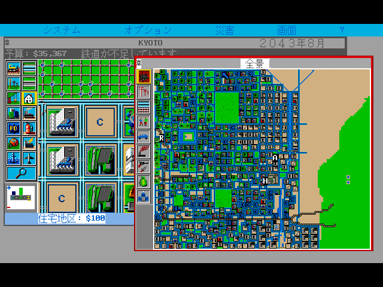This screenshot has width=383, height=287.
Task: Select the bulldozer tool
Action: click(x=14, y=69)
